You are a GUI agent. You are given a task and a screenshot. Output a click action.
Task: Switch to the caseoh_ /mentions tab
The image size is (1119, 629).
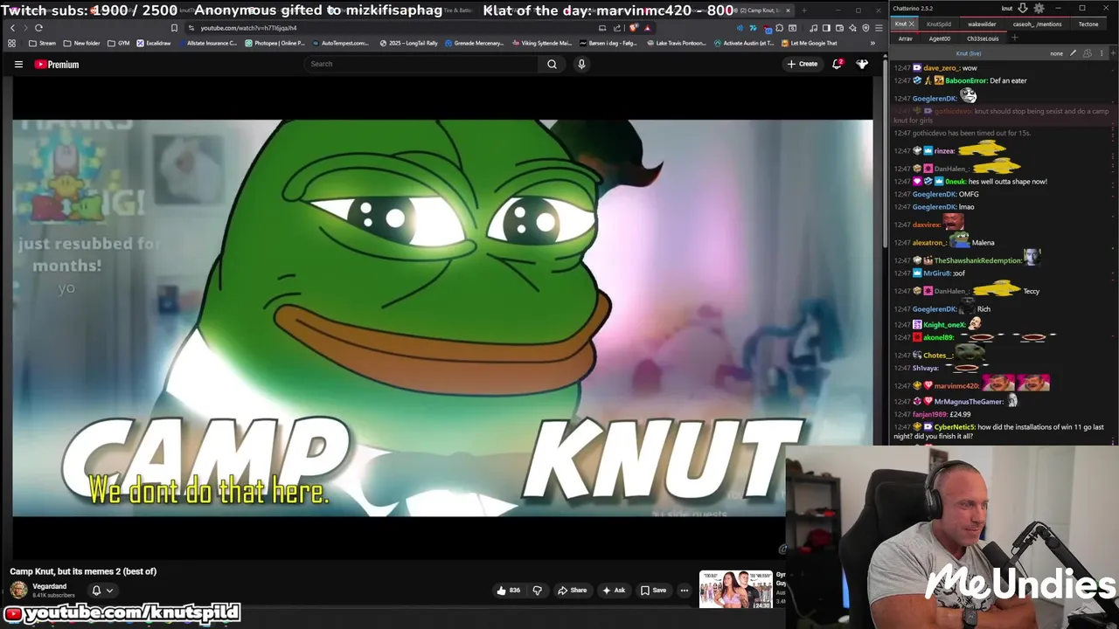tap(1037, 24)
